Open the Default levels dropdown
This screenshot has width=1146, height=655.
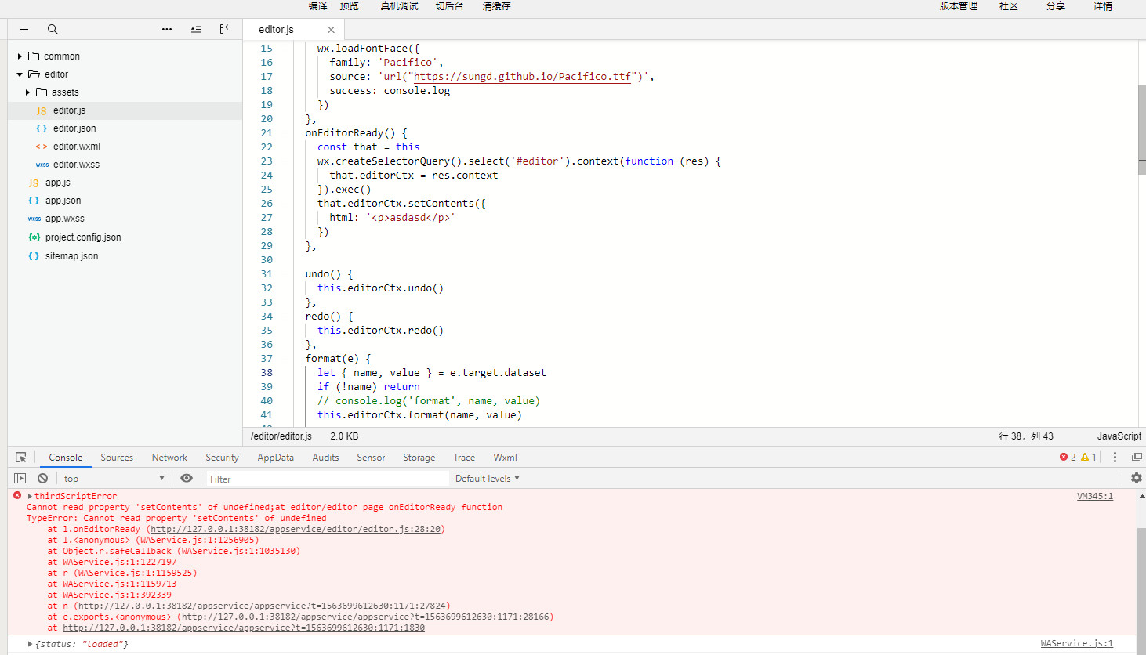point(487,478)
